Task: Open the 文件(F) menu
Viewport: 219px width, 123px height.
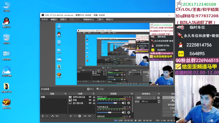Action: point(44,19)
